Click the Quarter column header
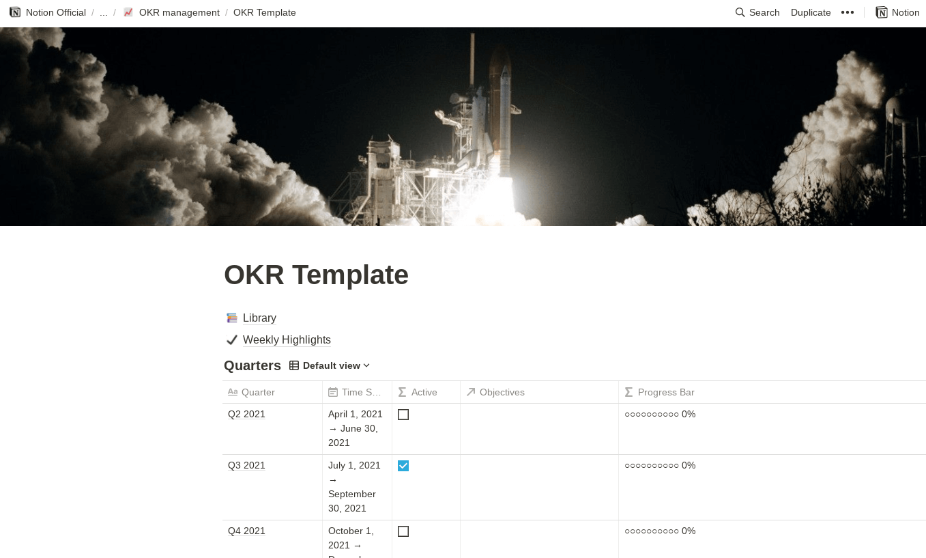926x558 pixels. point(272,392)
